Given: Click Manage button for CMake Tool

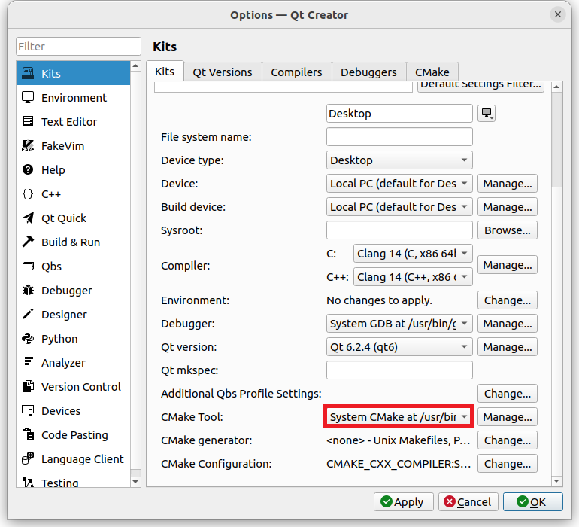Looking at the screenshot, I should click(x=508, y=417).
